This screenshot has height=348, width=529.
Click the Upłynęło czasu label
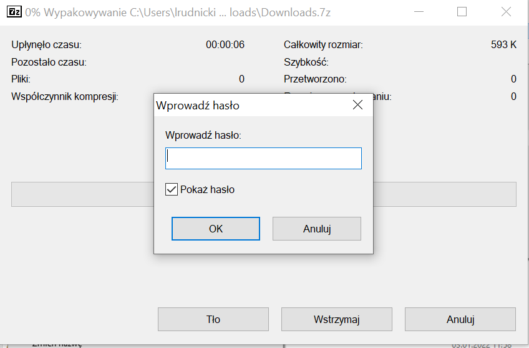[x=47, y=44]
